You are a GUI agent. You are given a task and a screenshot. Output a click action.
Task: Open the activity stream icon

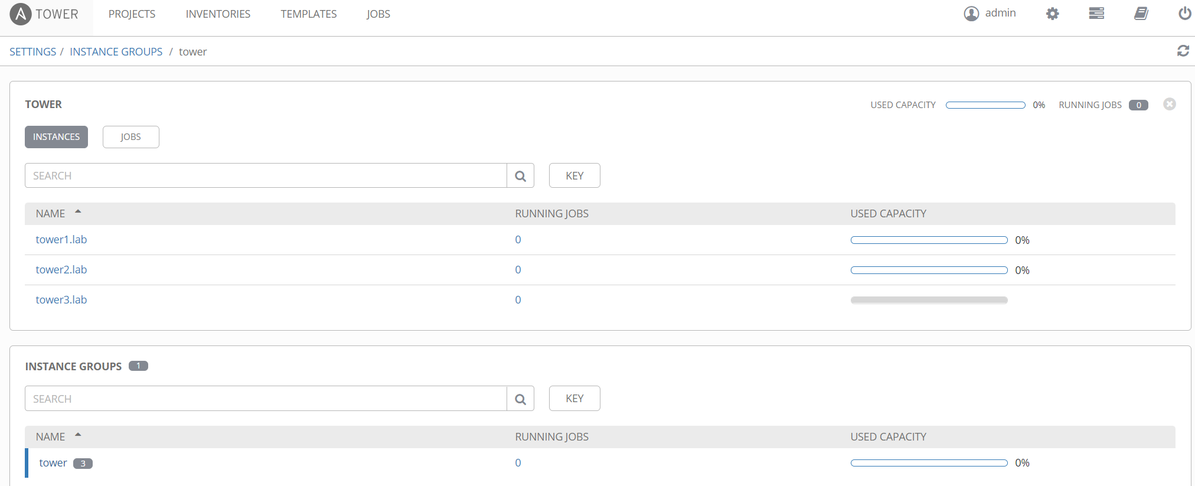coord(1096,14)
